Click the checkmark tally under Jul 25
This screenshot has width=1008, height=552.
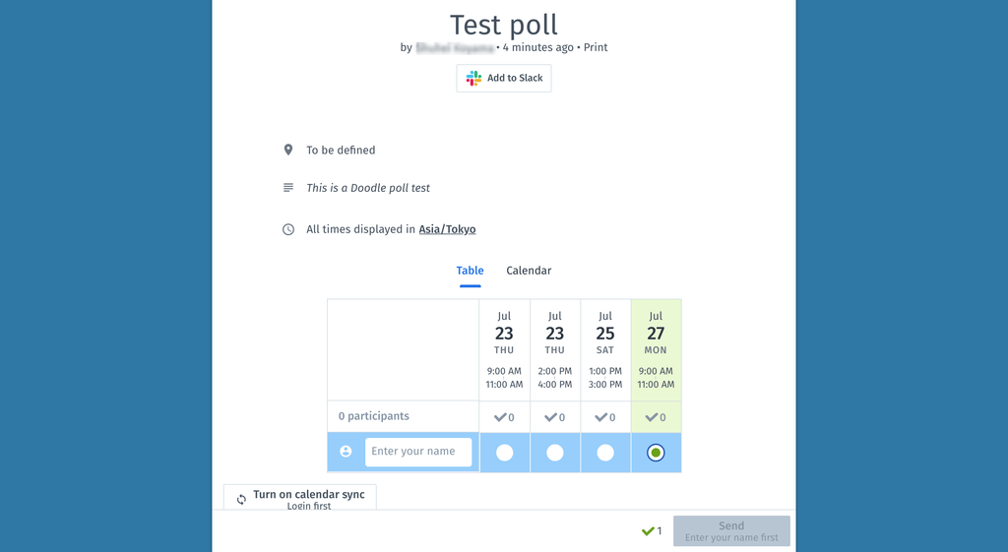coord(605,417)
